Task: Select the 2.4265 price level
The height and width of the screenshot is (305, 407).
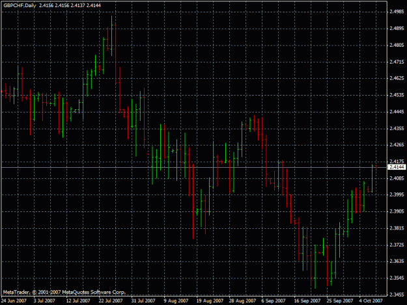Action: click(x=397, y=144)
